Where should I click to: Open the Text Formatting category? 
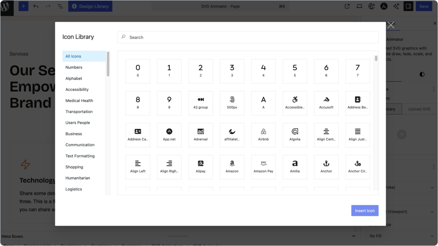coord(84,156)
